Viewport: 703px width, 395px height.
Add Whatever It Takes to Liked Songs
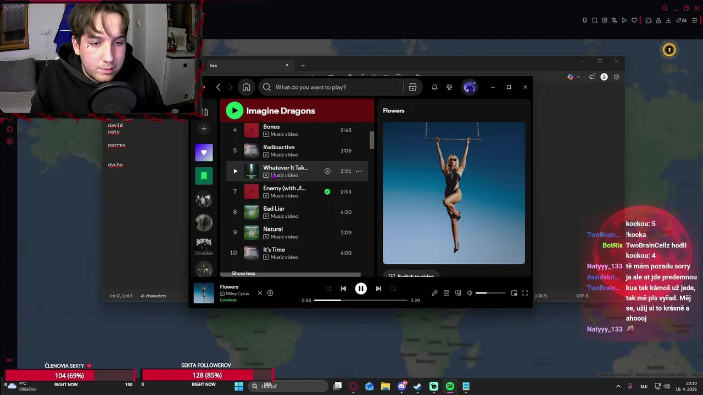(x=327, y=171)
